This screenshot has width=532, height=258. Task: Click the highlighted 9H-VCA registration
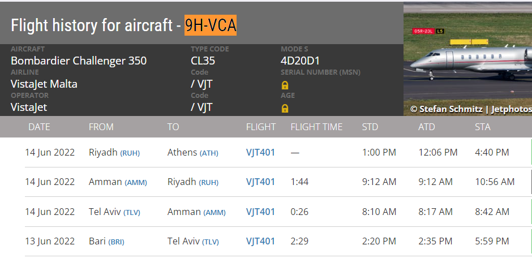coord(211,25)
